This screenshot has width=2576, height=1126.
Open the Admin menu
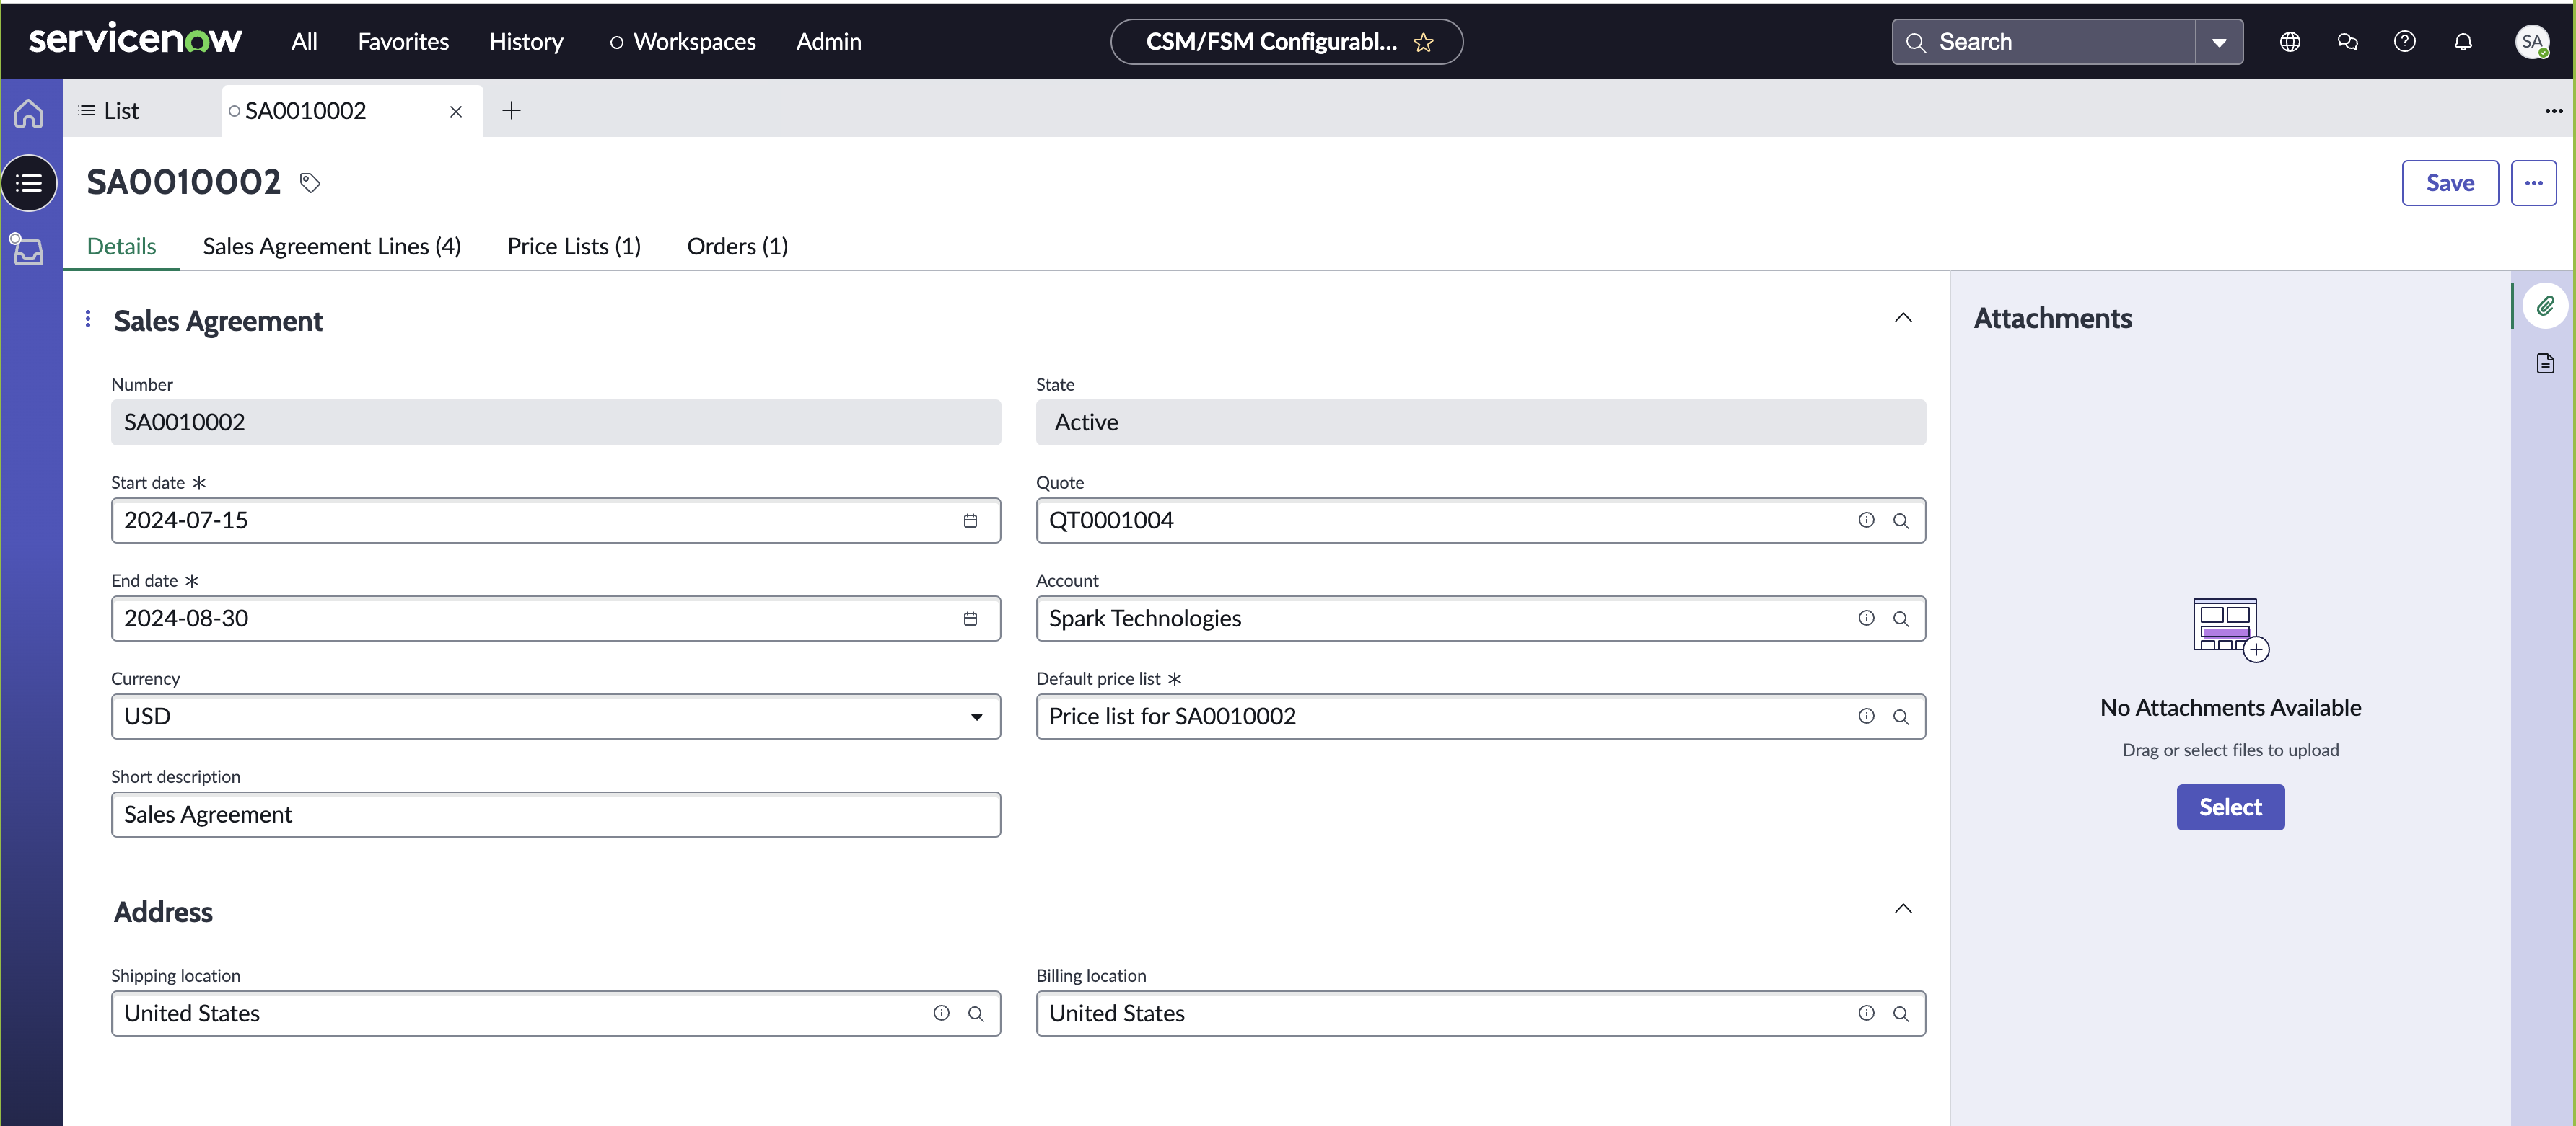tap(828, 42)
